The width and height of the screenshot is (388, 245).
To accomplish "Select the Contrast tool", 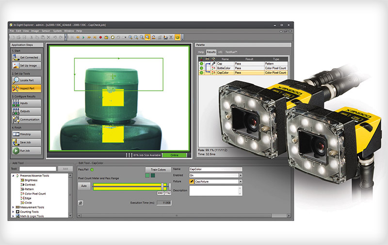I will (28, 185).
